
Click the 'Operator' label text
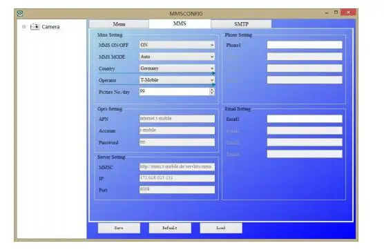click(x=108, y=81)
